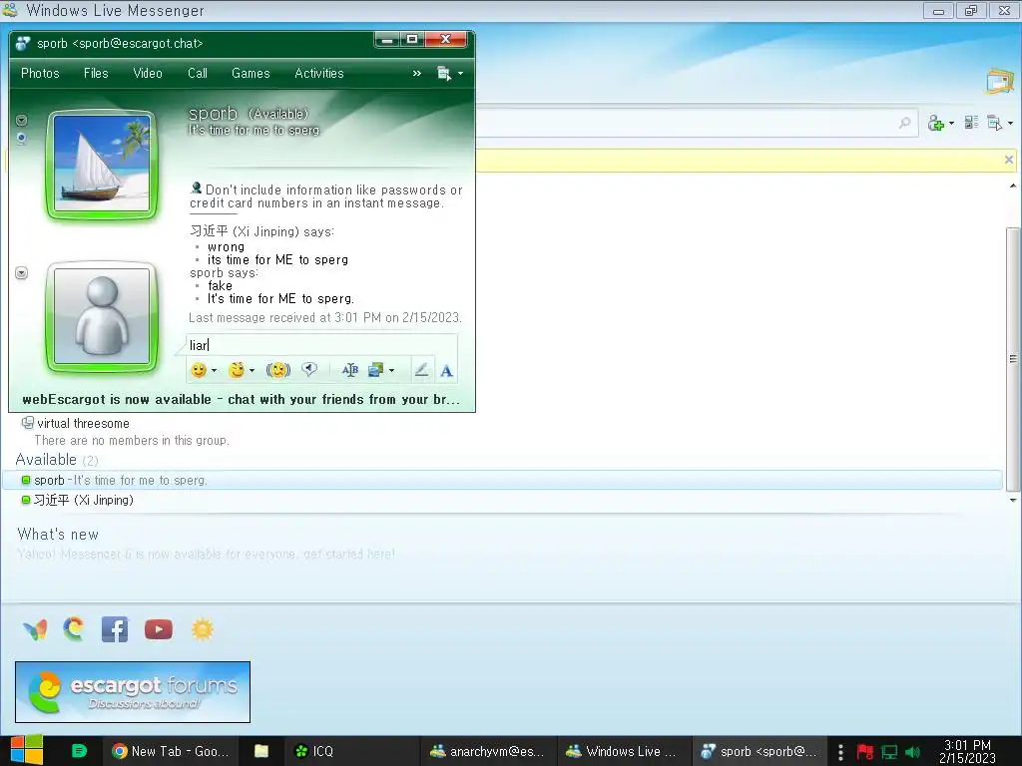Expand the wink dropdown arrow
This screenshot has width=1022, height=766.
[x=252, y=371]
